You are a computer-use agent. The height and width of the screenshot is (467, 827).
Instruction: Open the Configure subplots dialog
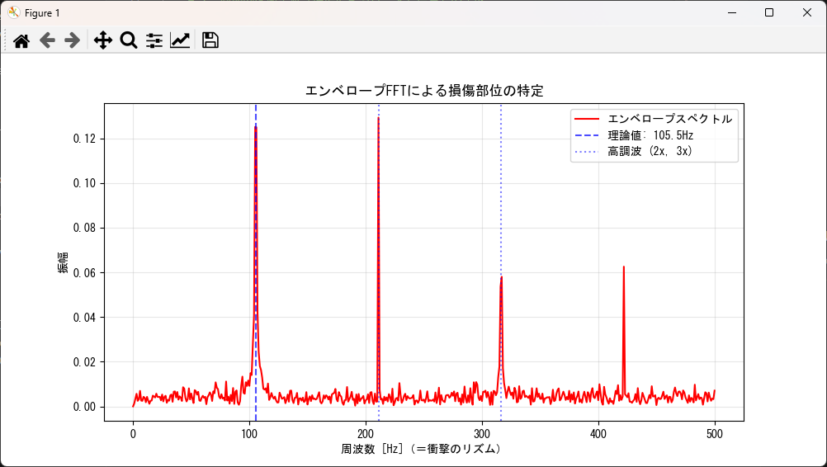click(x=154, y=40)
